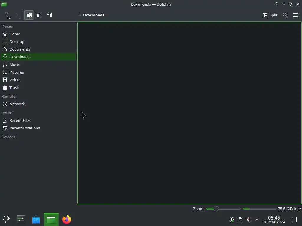Open the title bar help question mark
This screenshot has height=226, width=302.
pos(277,4)
